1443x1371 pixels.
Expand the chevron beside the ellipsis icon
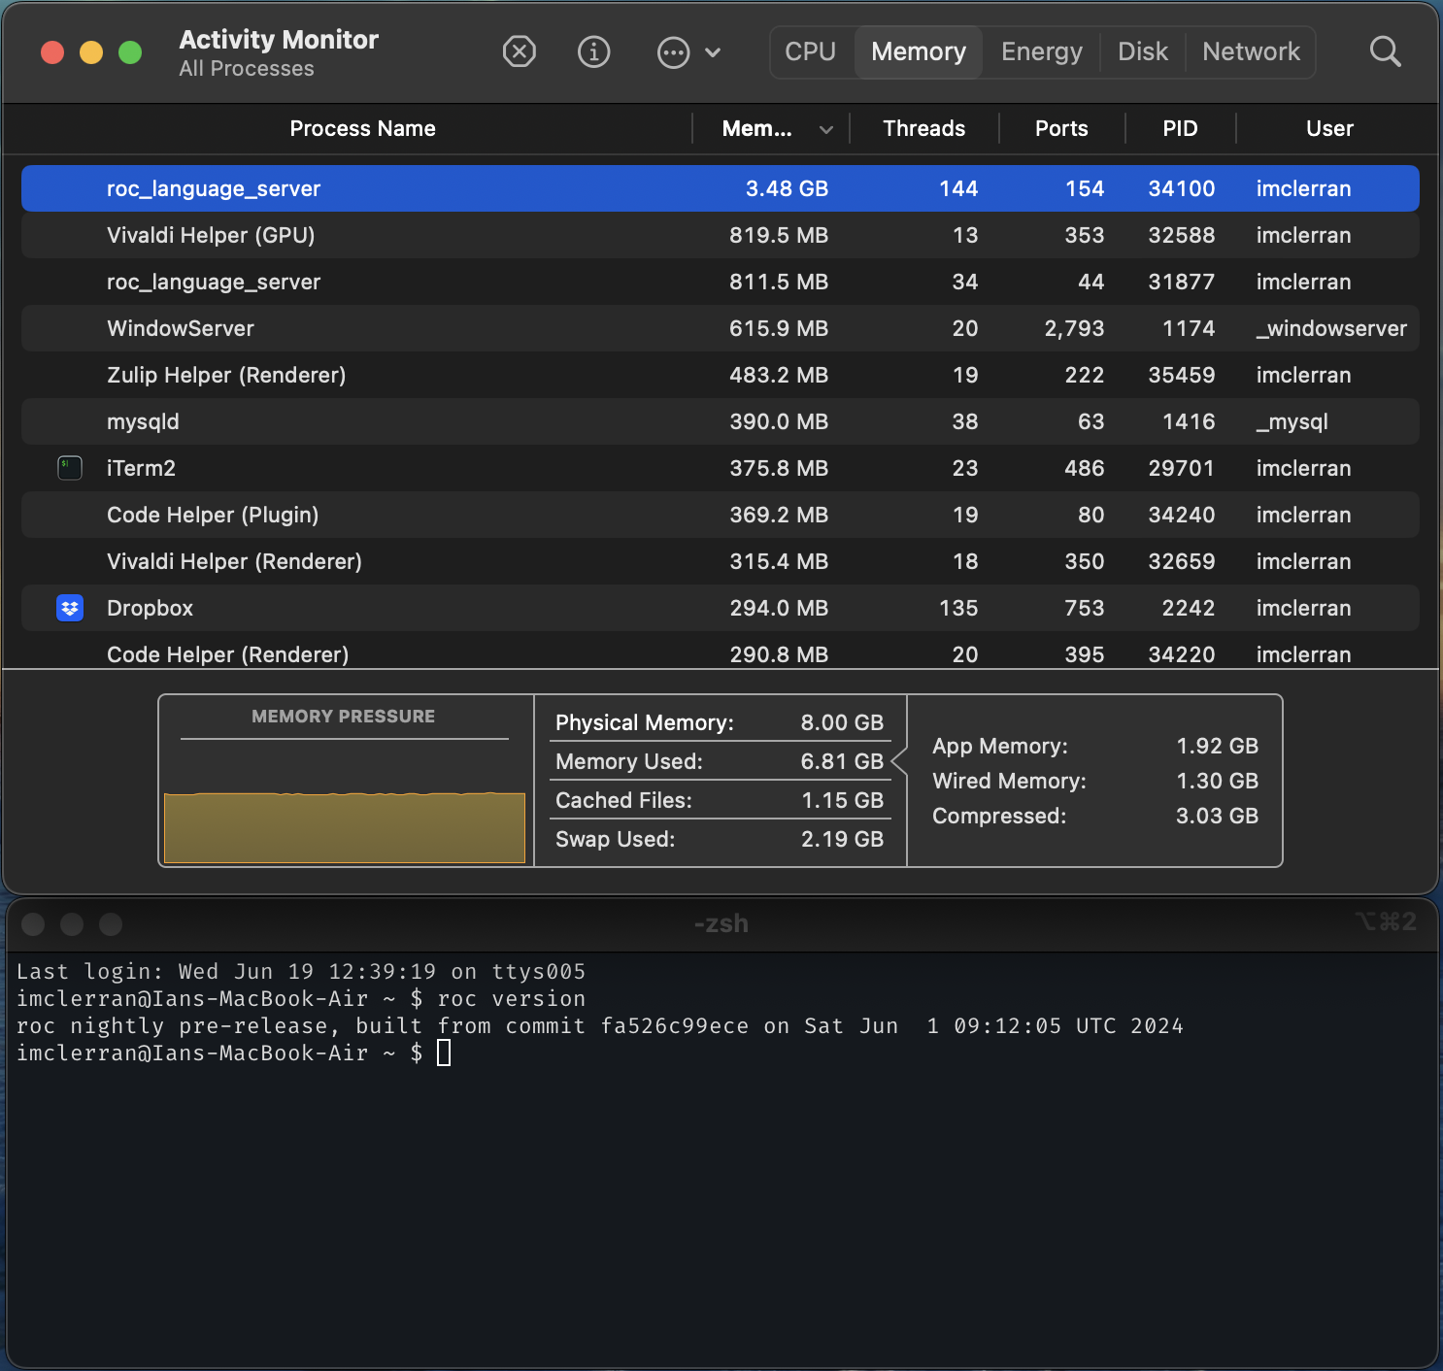point(713,52)
